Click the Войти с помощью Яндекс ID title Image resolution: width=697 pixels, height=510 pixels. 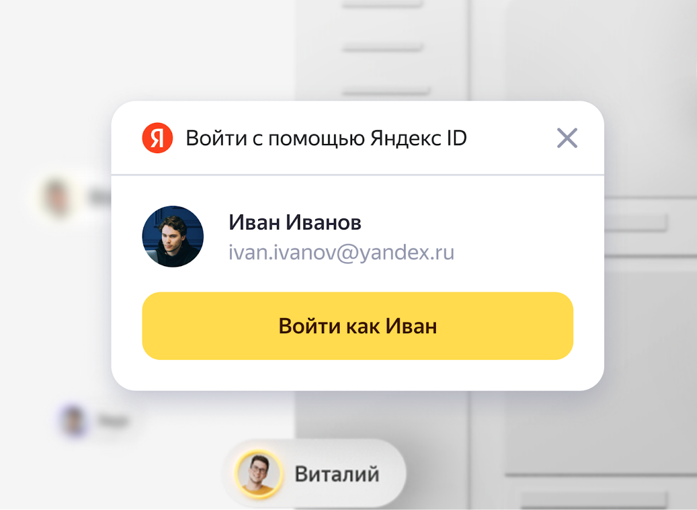click(x=326, y=138)
